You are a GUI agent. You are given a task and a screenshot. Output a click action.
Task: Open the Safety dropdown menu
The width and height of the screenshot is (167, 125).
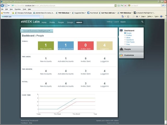[150, 16]
